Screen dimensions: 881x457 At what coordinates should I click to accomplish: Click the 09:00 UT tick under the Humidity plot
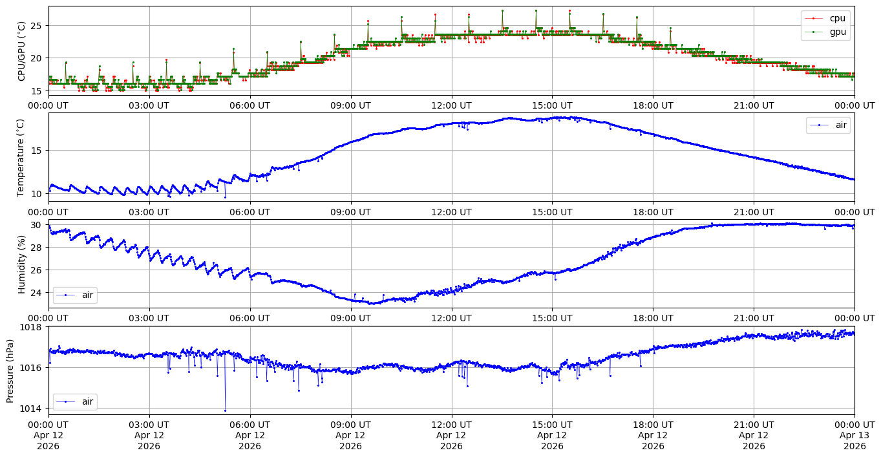(351, 318)
